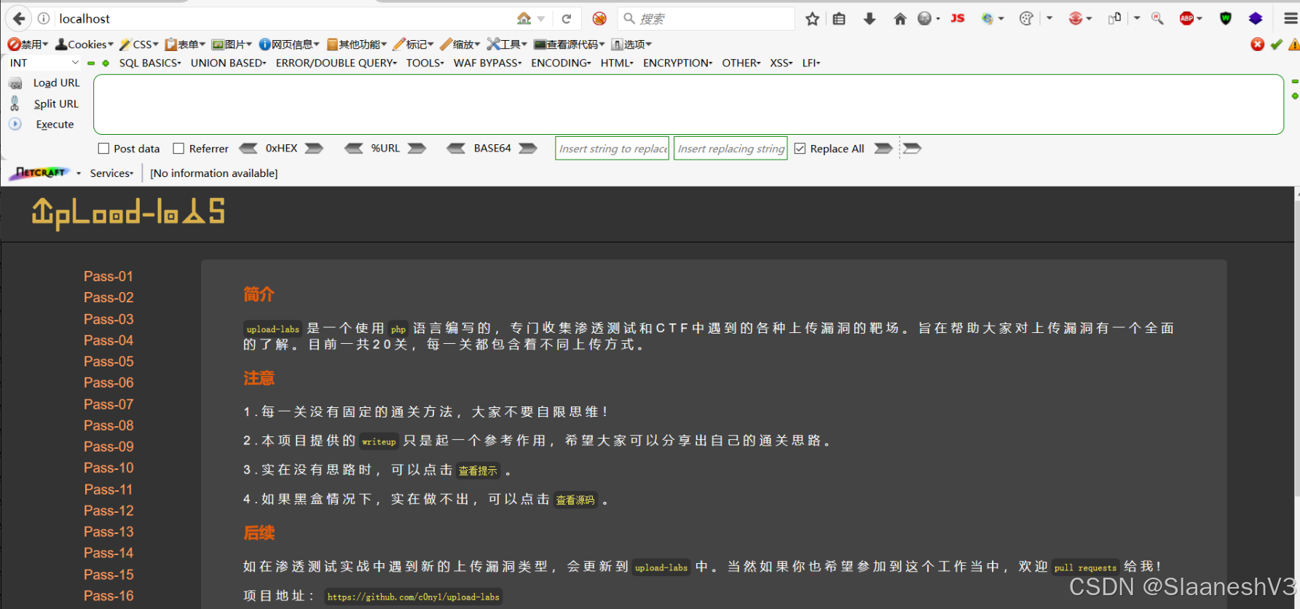Open the INT type dropdown
This screenshot has height=609, width=1300.
click(x=44, y=63)
